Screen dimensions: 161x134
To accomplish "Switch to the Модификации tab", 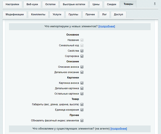I will pos(14,15).
